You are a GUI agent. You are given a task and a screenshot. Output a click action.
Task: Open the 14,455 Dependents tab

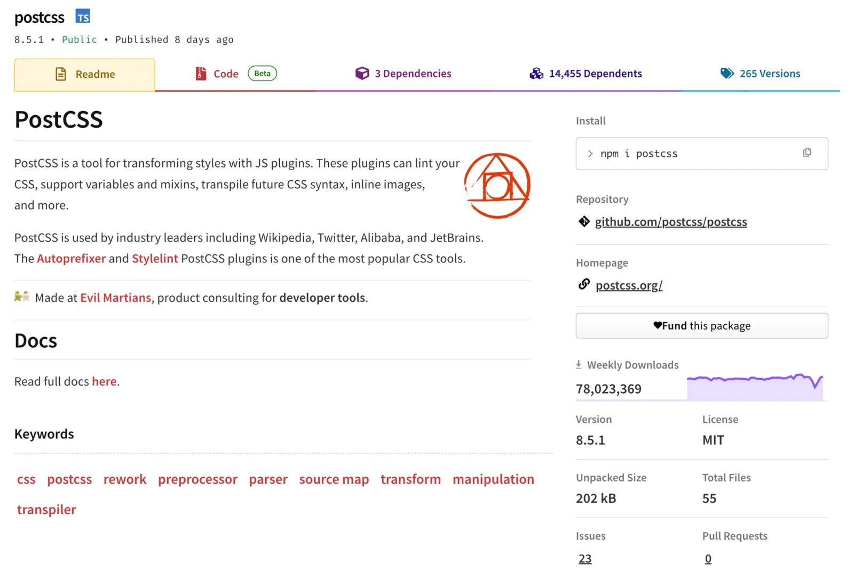tap(586, 74)
